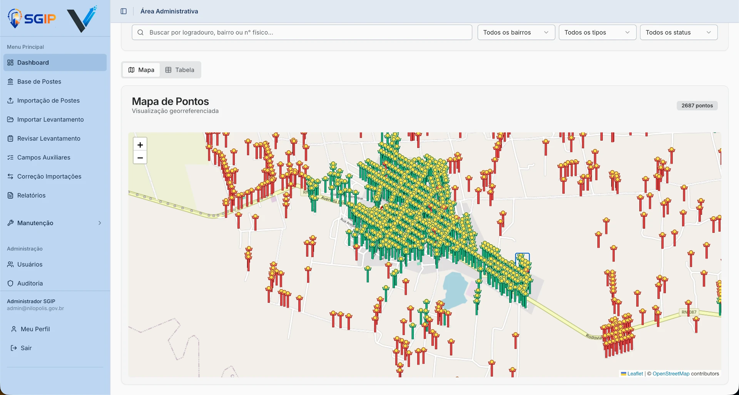Click the Mapa de Pontos heading
Viewport: 739px width, 395px height.
coord(170,101)
